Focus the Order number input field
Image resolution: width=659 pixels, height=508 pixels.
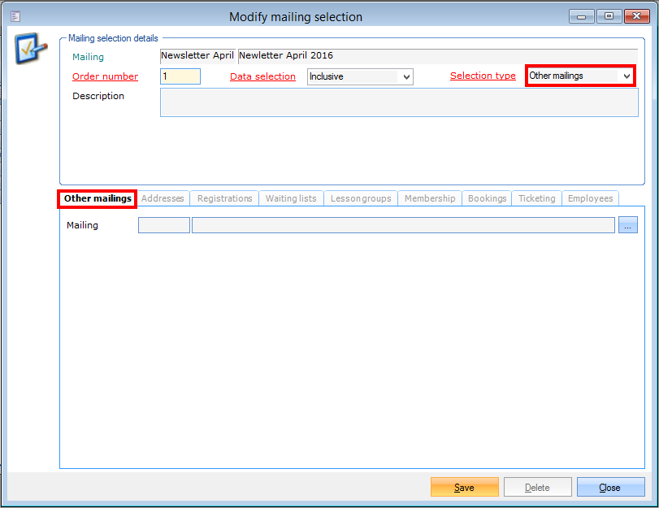[180, 76]
